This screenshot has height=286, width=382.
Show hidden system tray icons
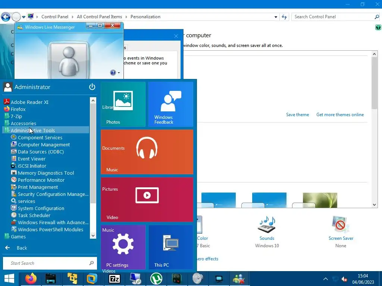325,279
